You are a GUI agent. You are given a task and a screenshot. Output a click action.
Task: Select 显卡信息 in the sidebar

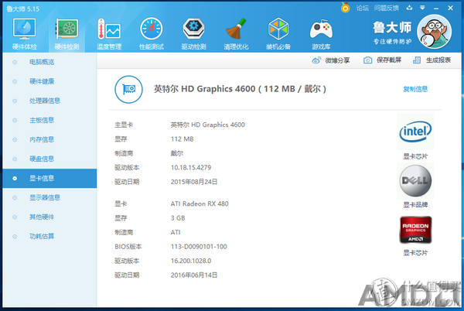49,179
